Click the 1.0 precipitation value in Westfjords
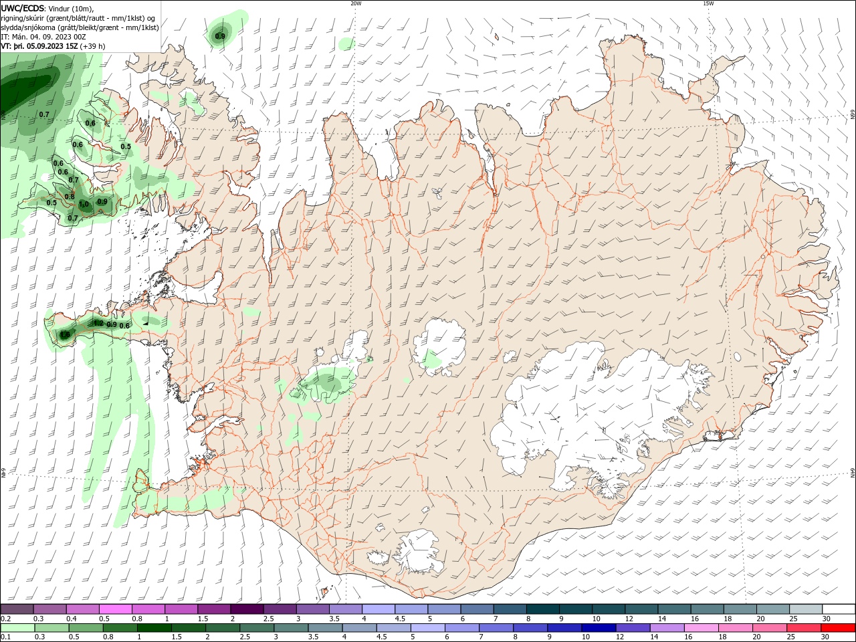 [84, 205]
